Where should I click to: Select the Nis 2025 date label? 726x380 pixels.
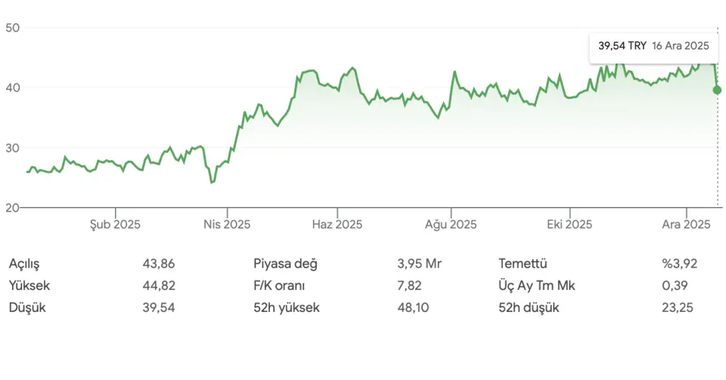(x=227, y=224)
